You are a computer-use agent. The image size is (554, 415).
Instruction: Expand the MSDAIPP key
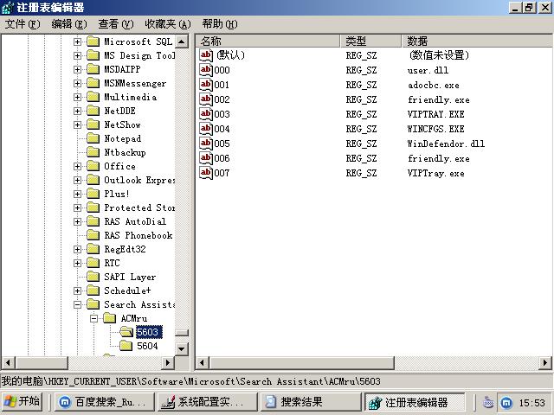[77, 69]
